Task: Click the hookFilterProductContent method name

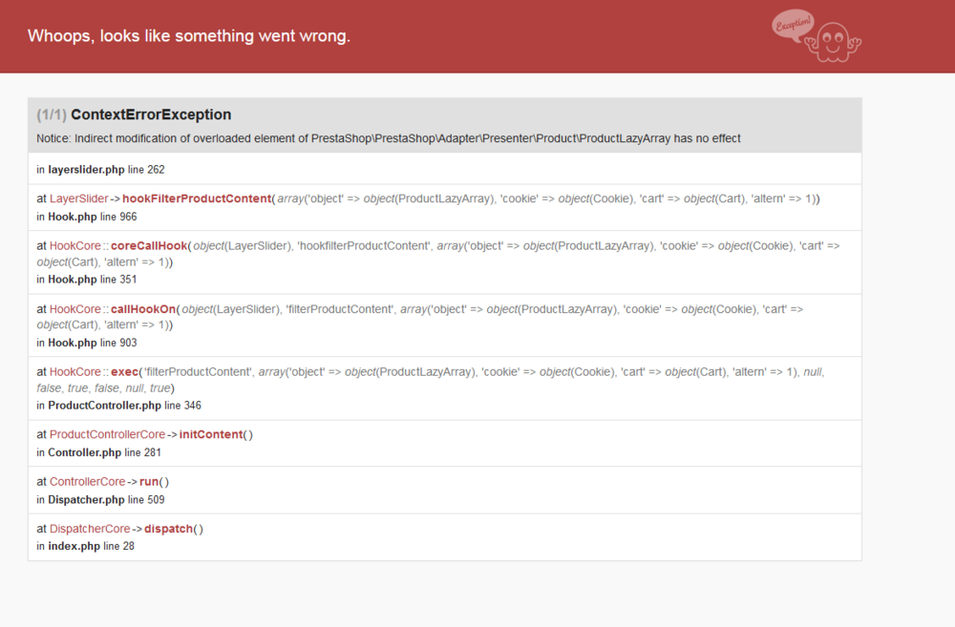Action: click(x=197, y=199)
